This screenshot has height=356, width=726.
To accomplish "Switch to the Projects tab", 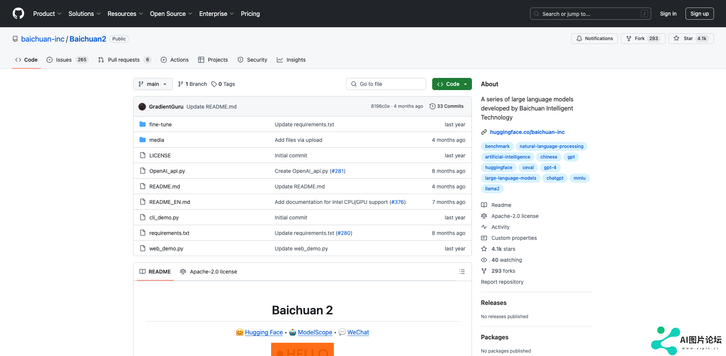I will point(213,60).
